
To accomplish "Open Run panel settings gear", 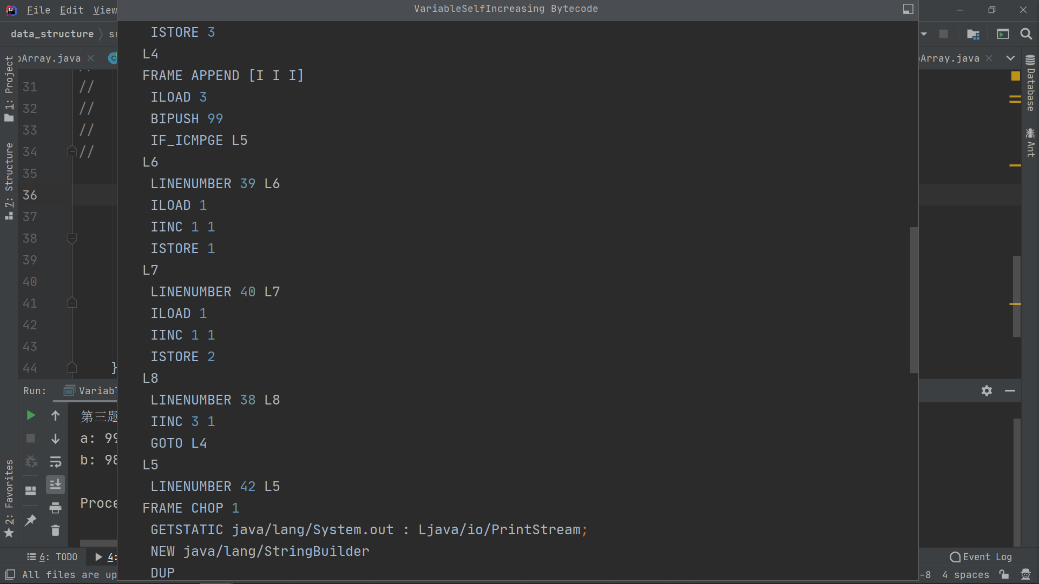I will click(987, 390).
